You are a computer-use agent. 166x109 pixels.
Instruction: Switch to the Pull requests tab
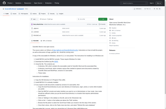(23, 14)
